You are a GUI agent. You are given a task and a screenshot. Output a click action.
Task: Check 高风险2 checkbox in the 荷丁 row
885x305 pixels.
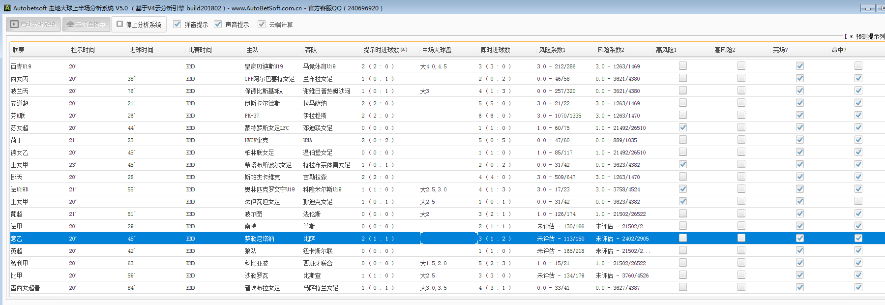coord(741,140)
